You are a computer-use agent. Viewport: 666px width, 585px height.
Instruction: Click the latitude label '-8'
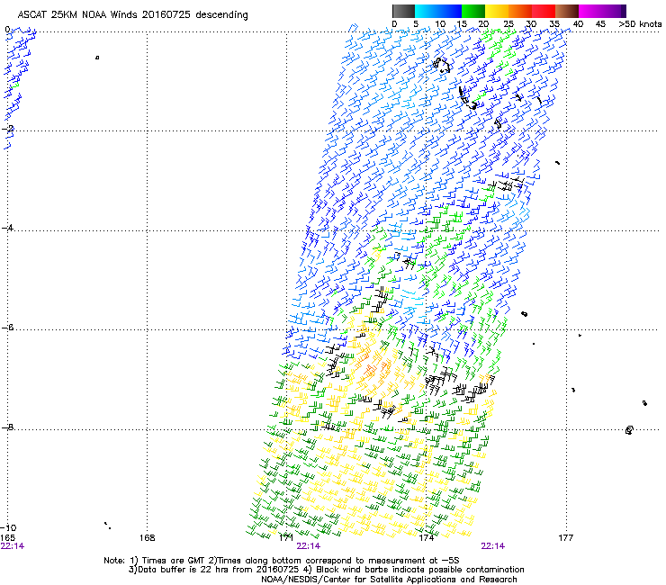(7, 427)
